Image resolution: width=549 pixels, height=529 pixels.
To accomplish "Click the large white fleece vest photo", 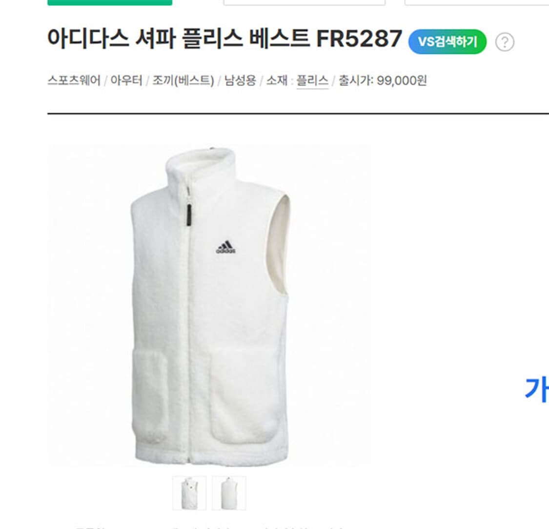I will pos(209,305).
